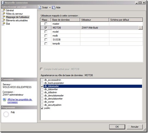
Task: Enable the db_ddladmin role
Action: pyautogui.click(x=42, y=92)
